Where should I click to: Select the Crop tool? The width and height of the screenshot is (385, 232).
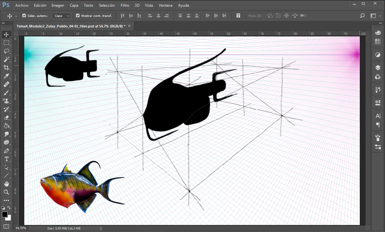pos(6,68)
